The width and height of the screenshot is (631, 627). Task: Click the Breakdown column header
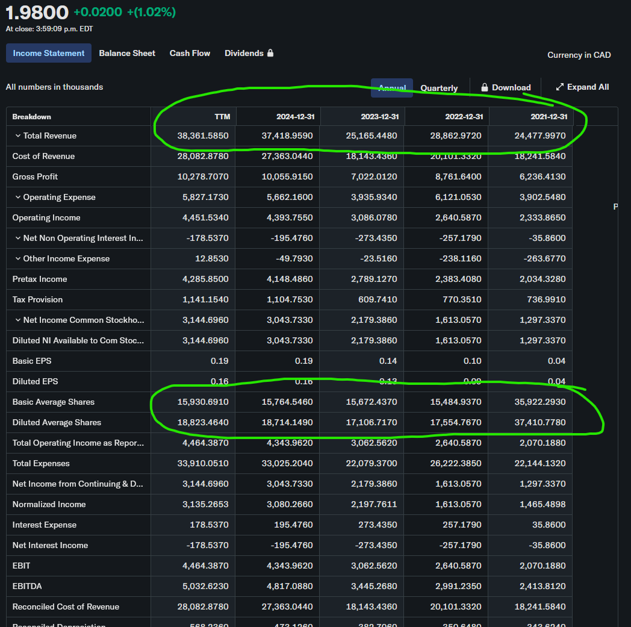click(x=31, y=117)
